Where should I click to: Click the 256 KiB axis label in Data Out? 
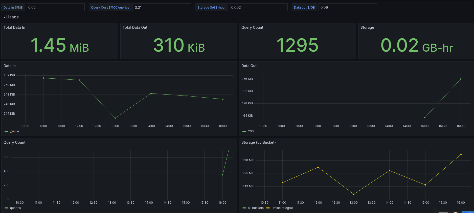coord(247,79)
